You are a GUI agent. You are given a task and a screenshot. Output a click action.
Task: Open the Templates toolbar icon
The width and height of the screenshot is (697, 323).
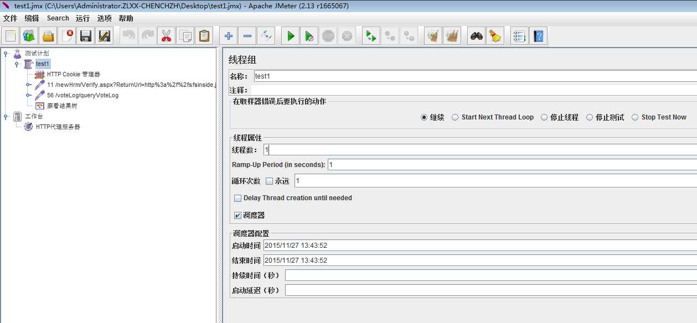[x=29, y=37]
